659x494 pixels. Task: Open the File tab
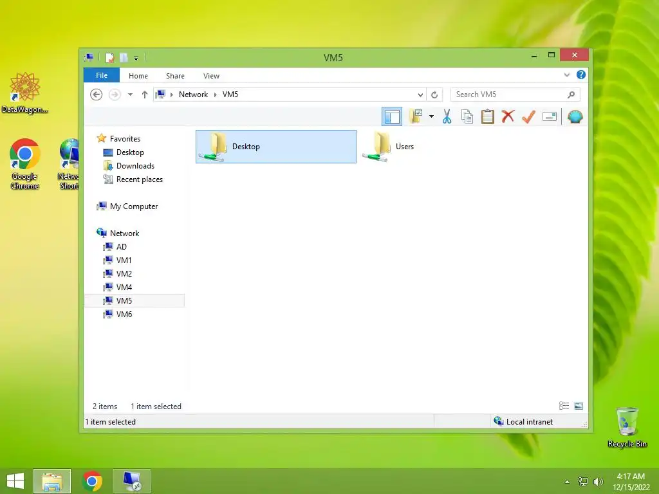[102, 75]
